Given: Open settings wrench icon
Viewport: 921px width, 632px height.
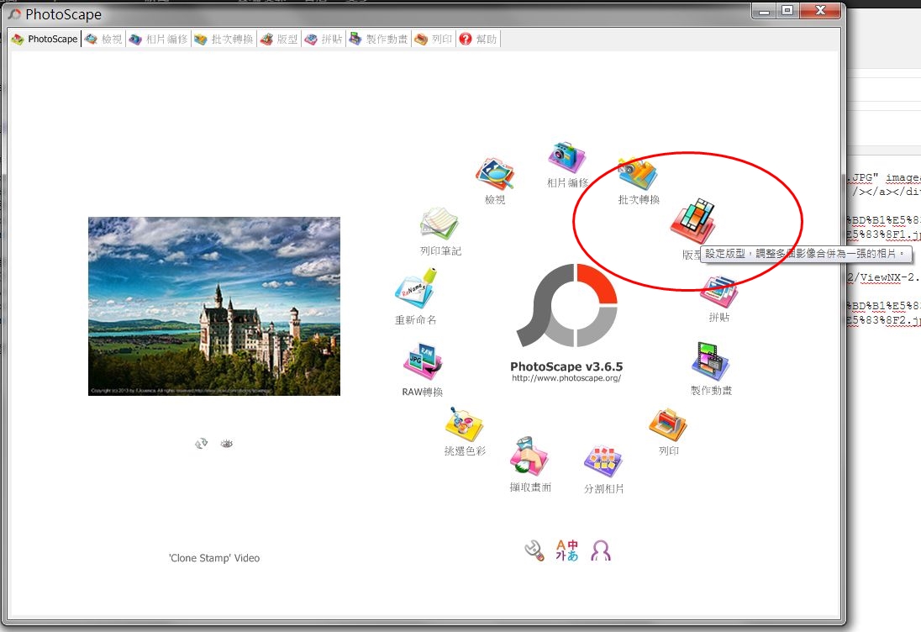Looking at the screenshot, I should pyautogui.click(x=534, y=550).
